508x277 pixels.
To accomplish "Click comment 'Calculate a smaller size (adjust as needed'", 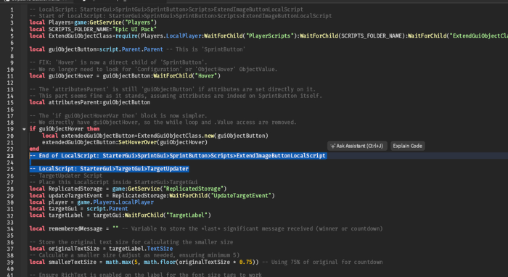I will click(x=134, y=255).
